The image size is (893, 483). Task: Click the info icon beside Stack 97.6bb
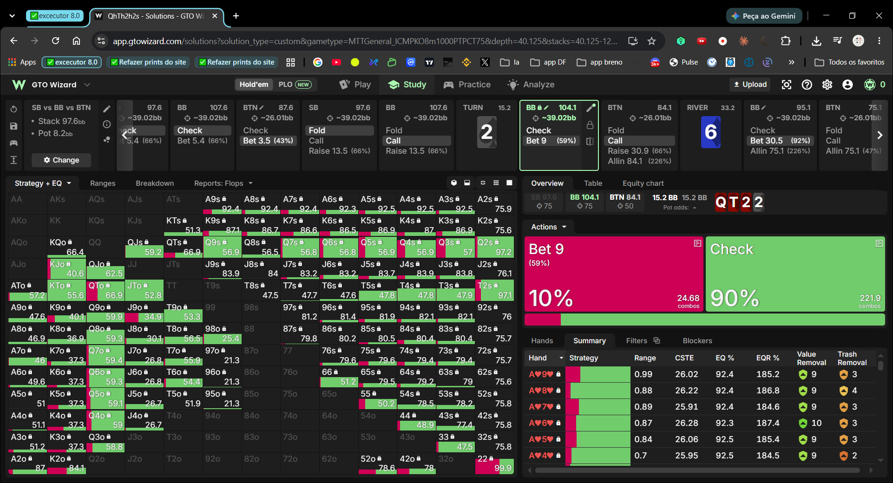point(107,124)
